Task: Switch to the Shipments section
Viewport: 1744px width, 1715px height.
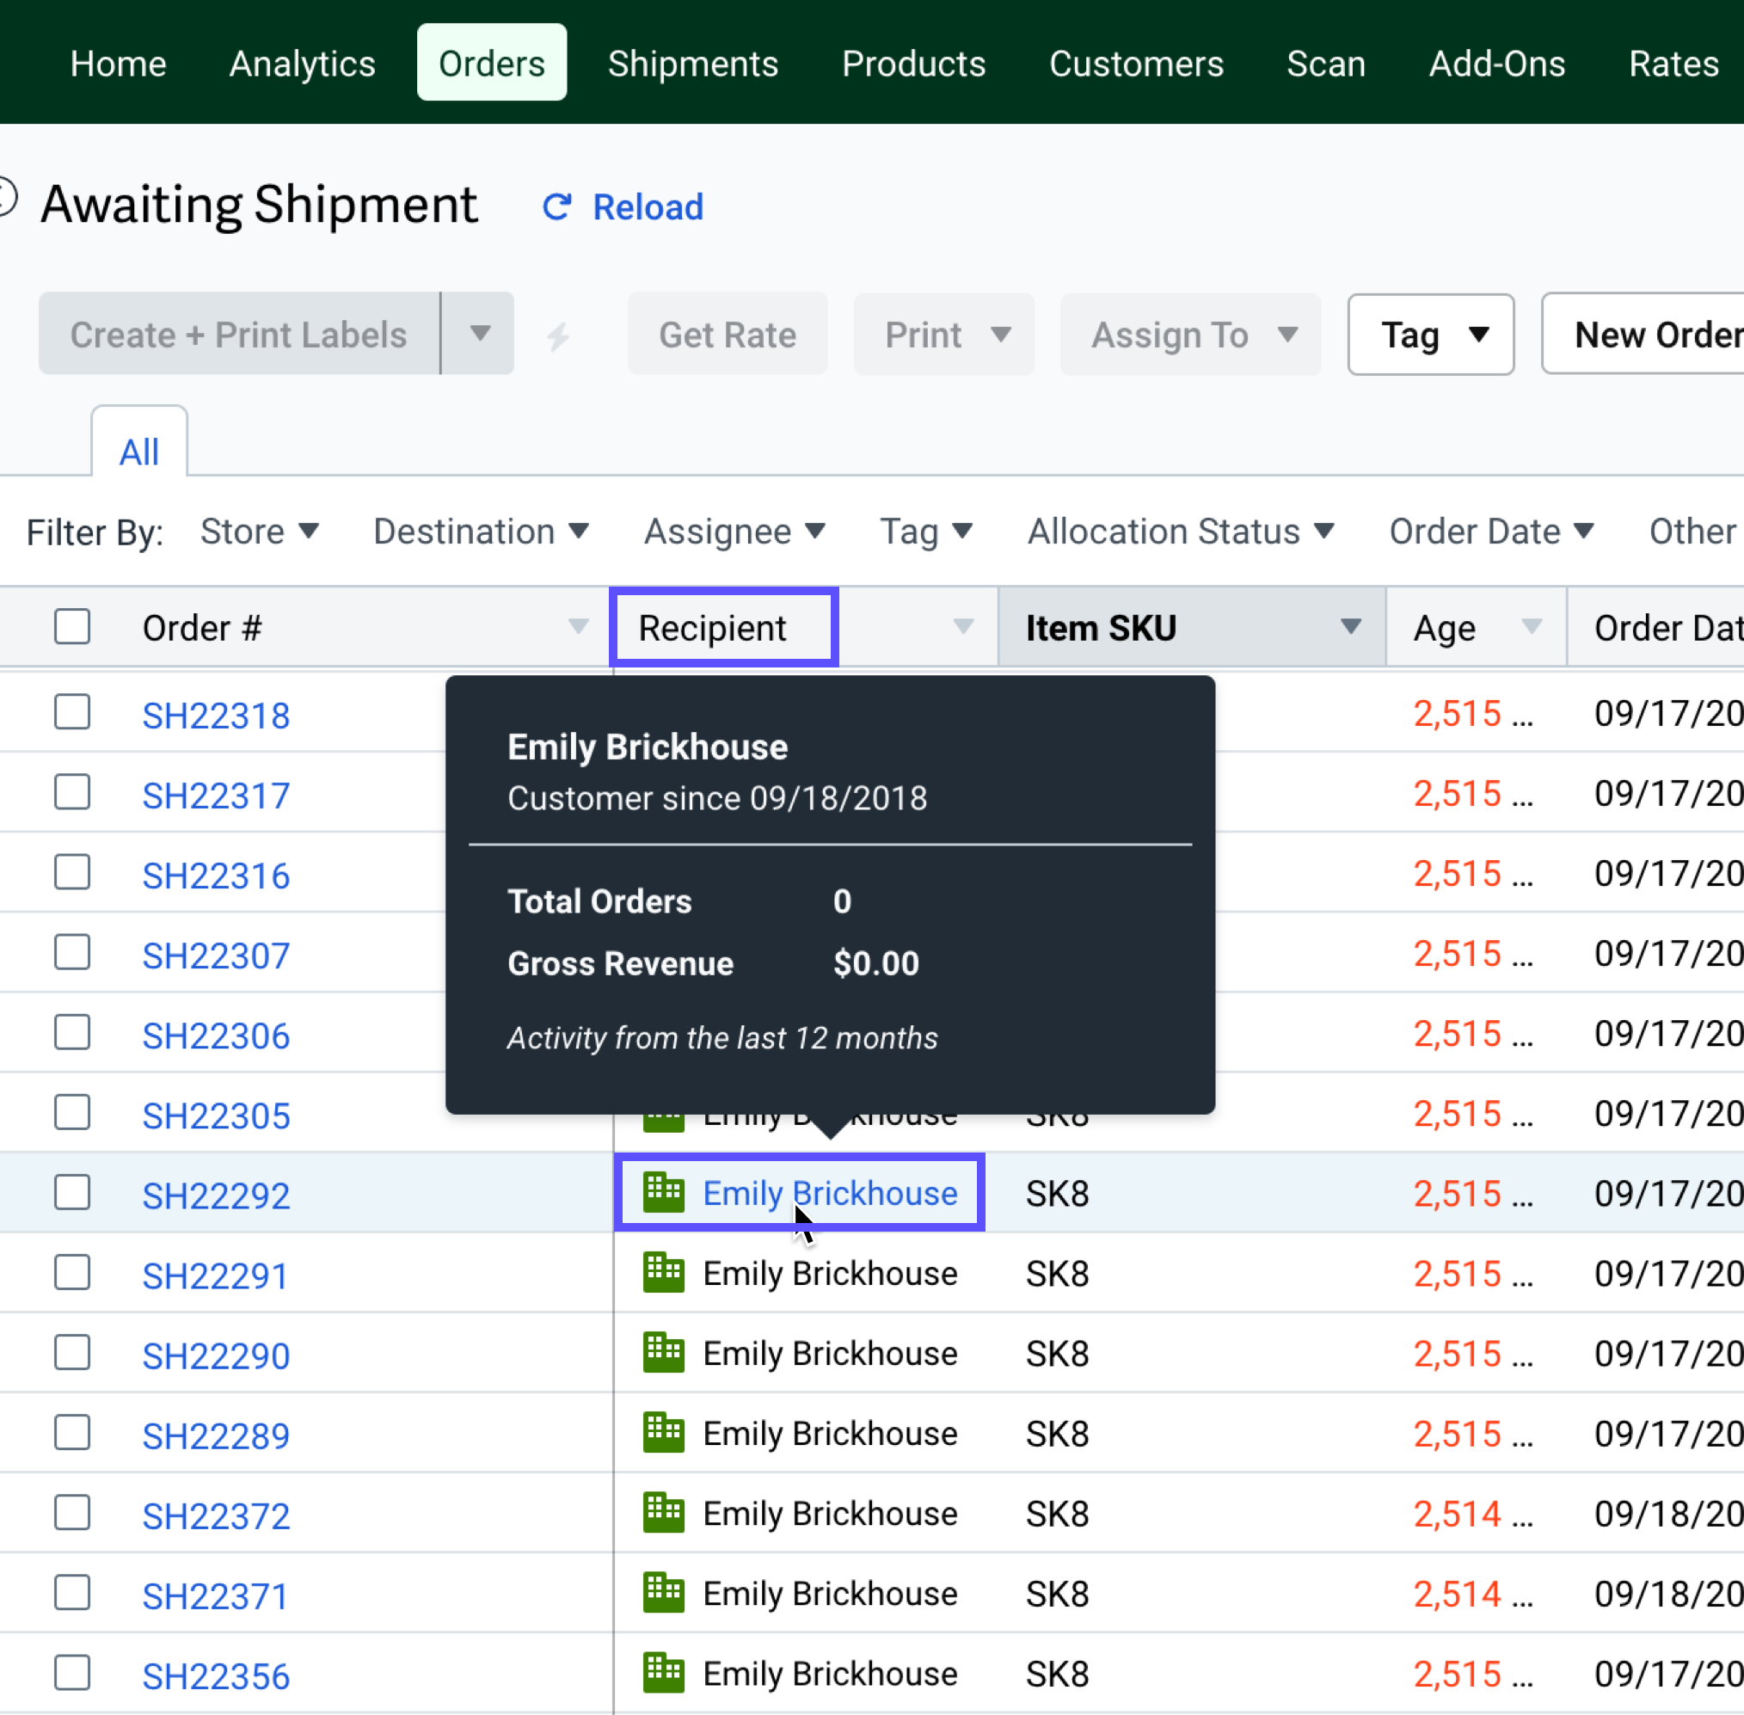Action: point(693,63)
